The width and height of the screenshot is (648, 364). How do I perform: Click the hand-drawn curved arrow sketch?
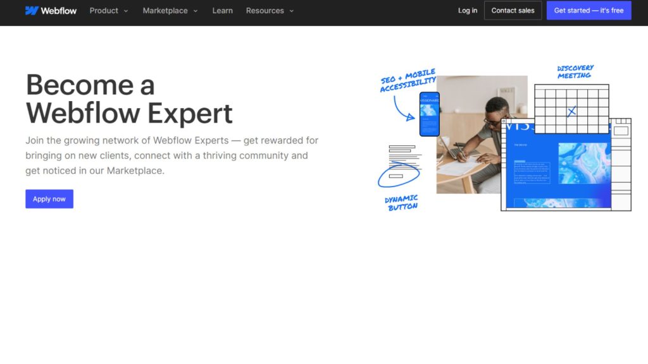tap(402, 107)
